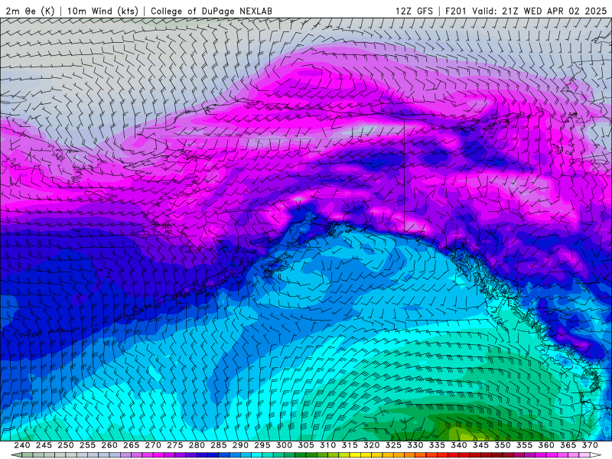This screenshot has height=459, width=612.
Task: Click the left arrow end of color bar
Action: 15,455
